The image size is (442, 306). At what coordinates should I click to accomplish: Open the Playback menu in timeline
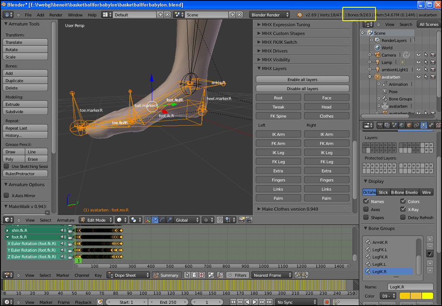click(83, 302)
